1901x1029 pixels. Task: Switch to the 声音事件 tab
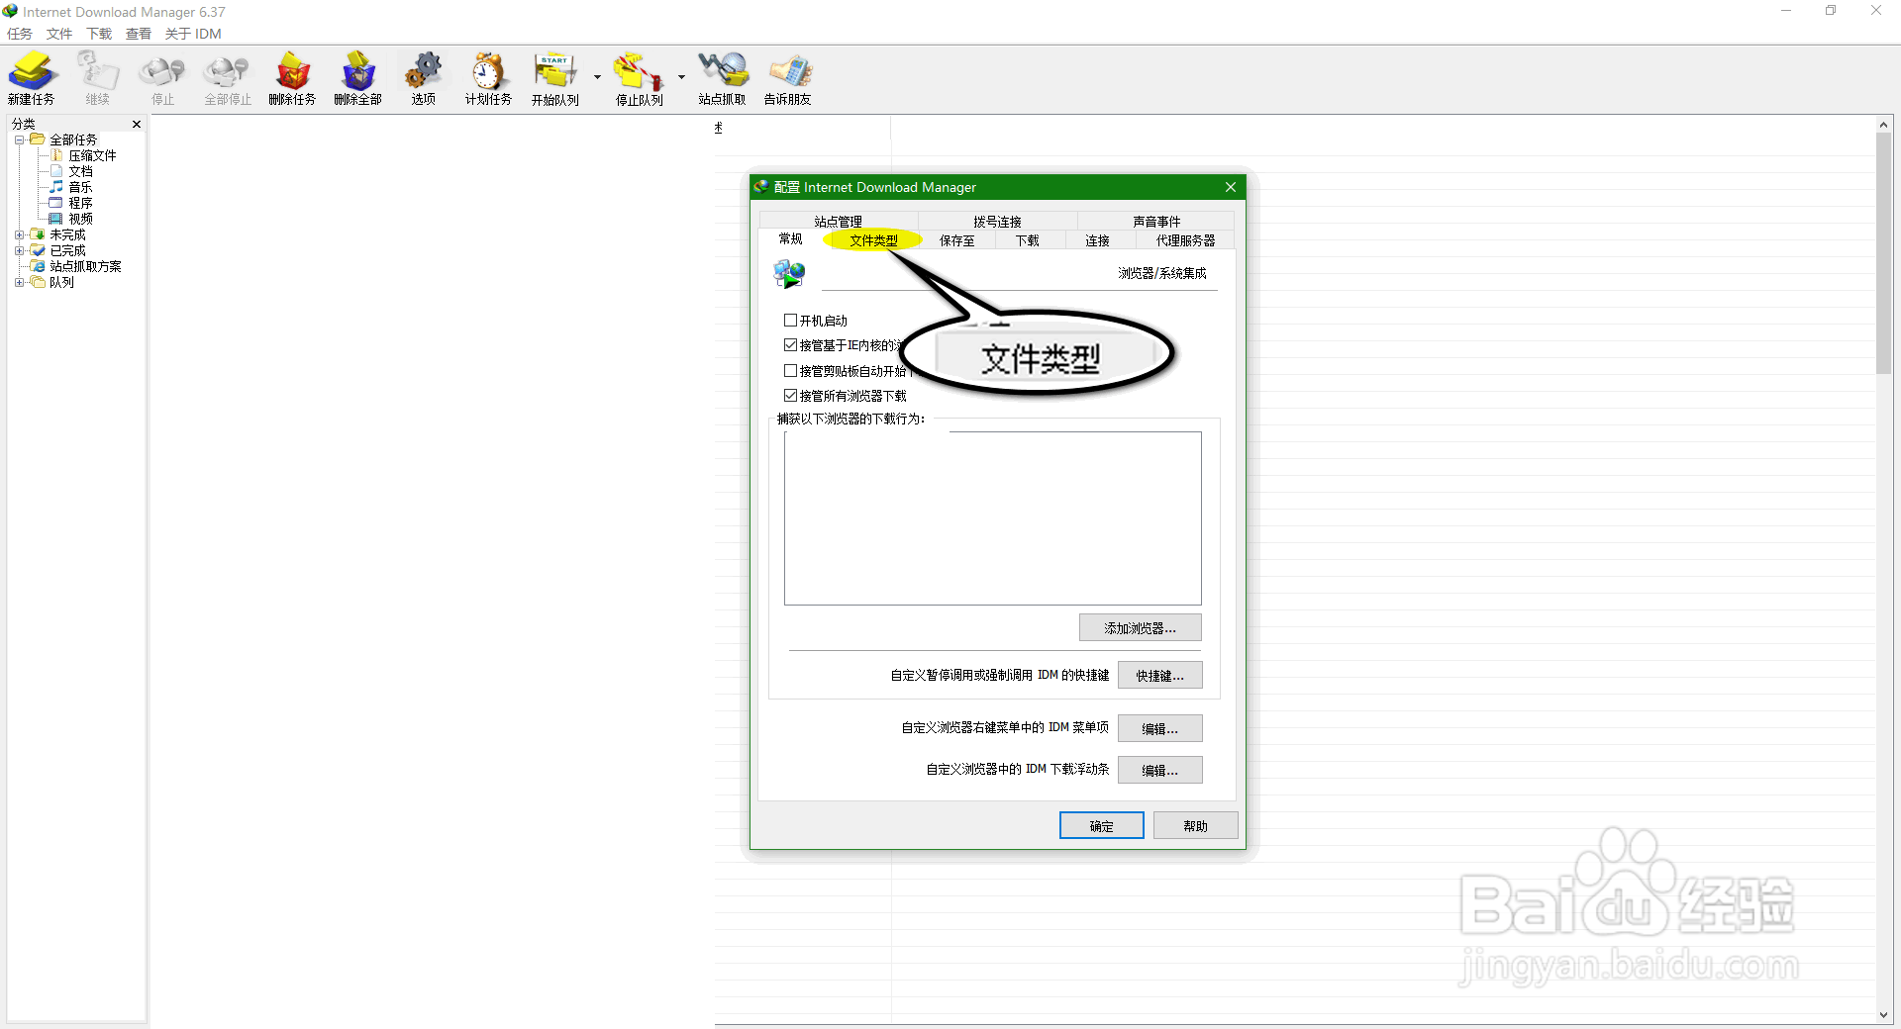[x=1156, y=222]
